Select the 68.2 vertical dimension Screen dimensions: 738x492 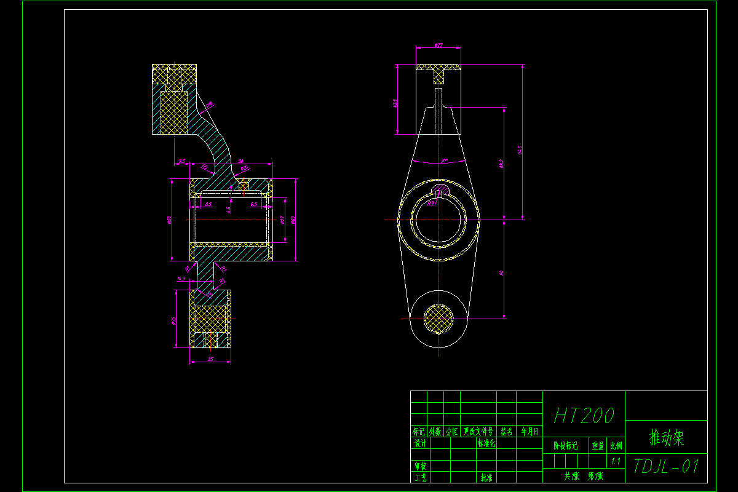(x=502, y=164)
